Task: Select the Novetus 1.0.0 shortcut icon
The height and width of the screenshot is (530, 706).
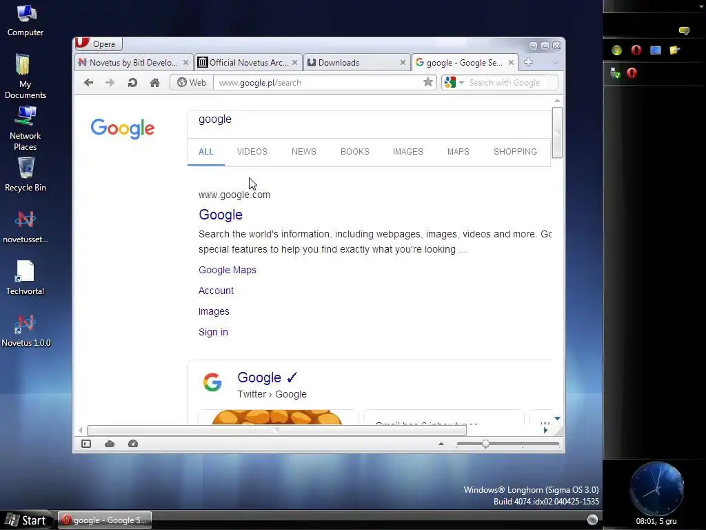Action: (26, 331)
